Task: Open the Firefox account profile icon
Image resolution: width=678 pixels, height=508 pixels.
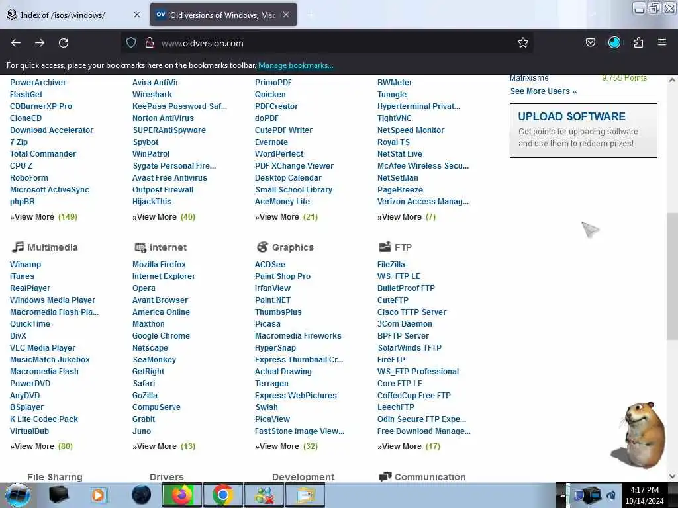Action: [614, 42]
